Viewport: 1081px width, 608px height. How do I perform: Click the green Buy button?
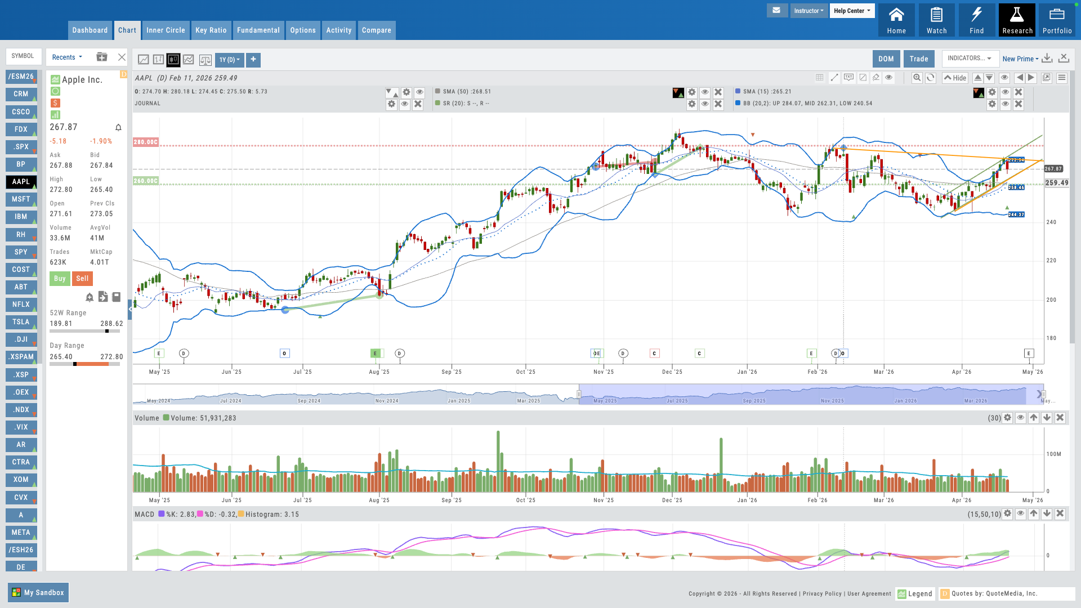(x=60, y=278)
